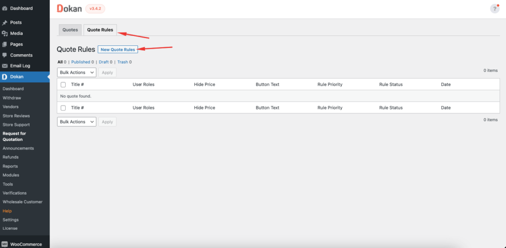Open the help question mark icon
This screenshot has width=506, height=248.
click(x=495, y=9)
